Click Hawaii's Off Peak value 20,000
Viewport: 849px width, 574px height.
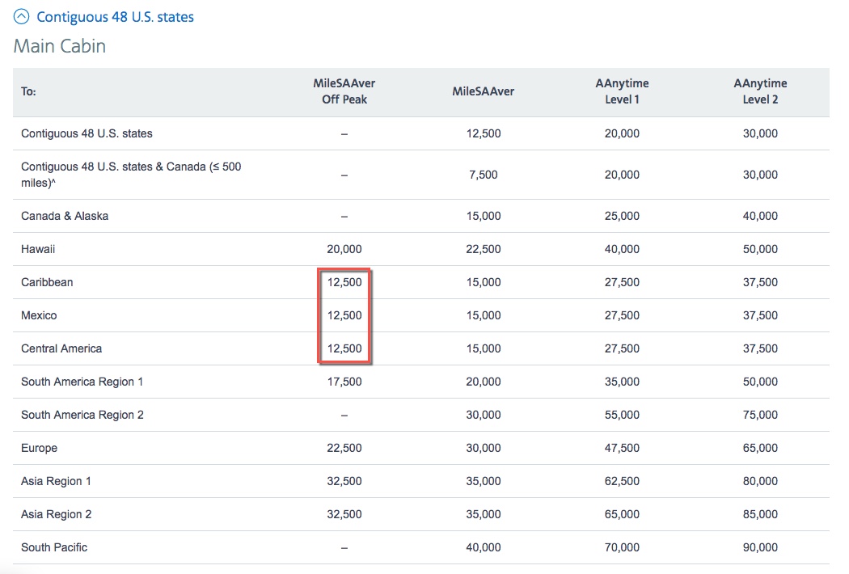tap(344, 249)
